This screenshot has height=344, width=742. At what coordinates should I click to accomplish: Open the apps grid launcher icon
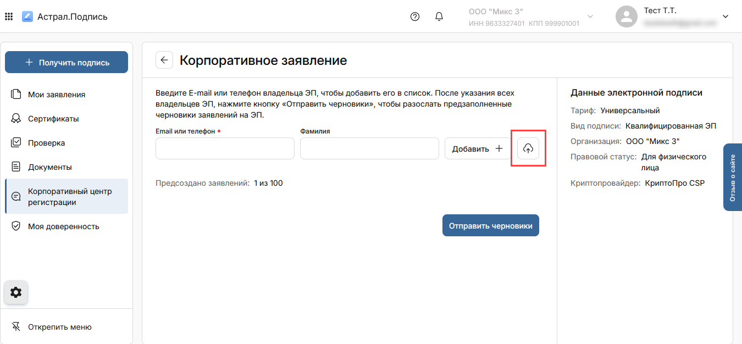[x=9, y=16]
